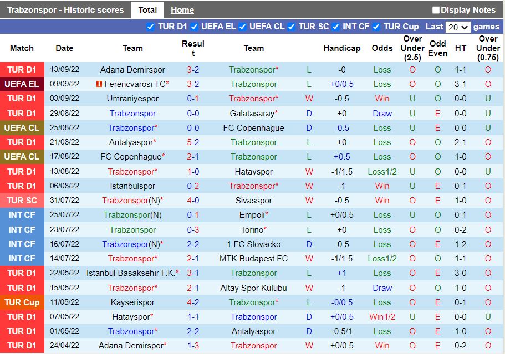The width and height of the screenshot is (505, 354).
Task: Select the Total tab
Action: pyautogui.click(x=147, y=9)
